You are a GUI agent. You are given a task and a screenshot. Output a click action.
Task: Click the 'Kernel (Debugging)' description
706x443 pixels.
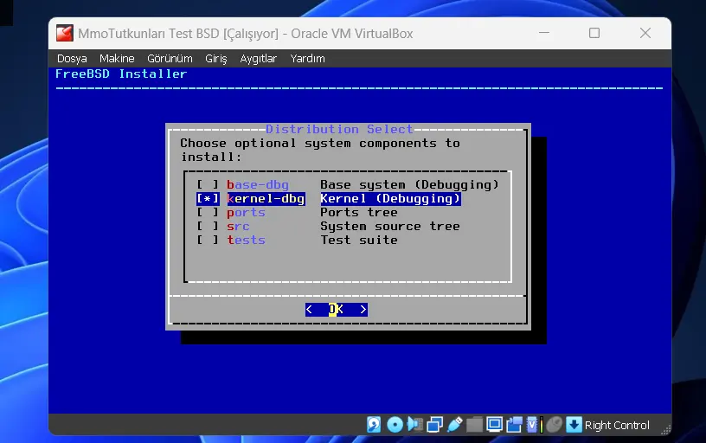click(390, 198)
